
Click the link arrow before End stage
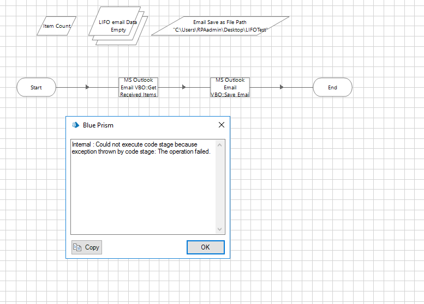(282, 87)
